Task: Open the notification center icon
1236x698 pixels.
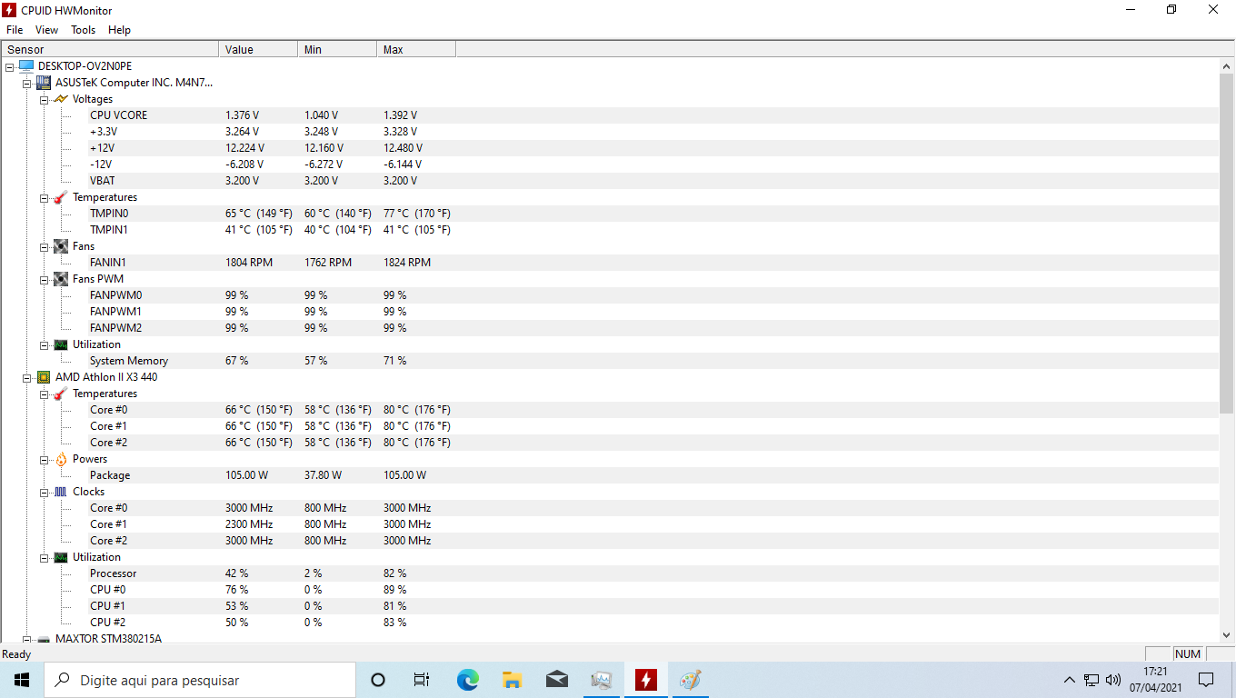Action: 1206,680
